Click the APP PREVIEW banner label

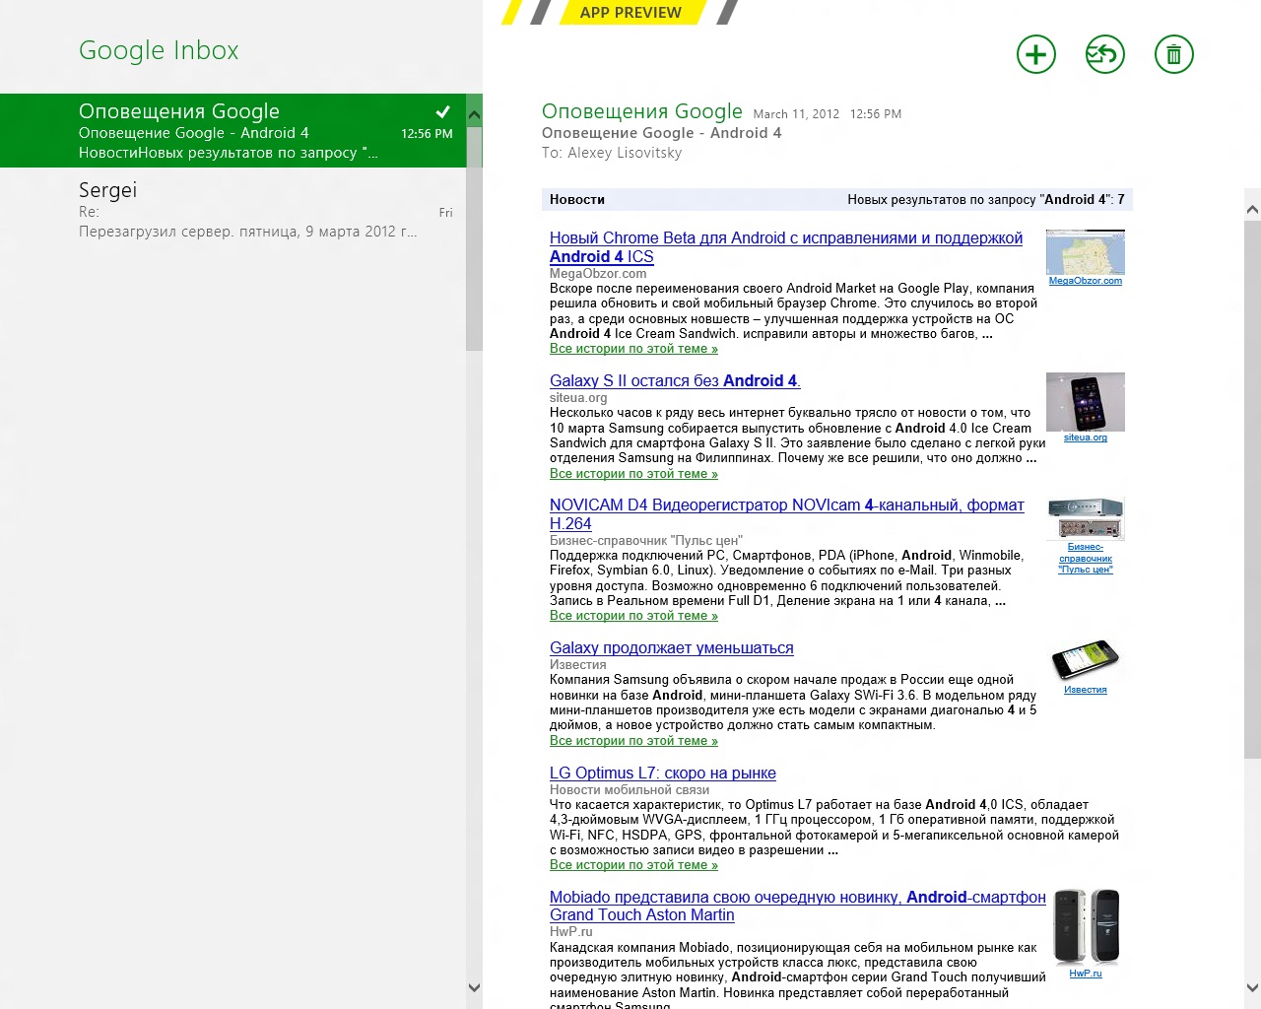click(x=630, y=12)
